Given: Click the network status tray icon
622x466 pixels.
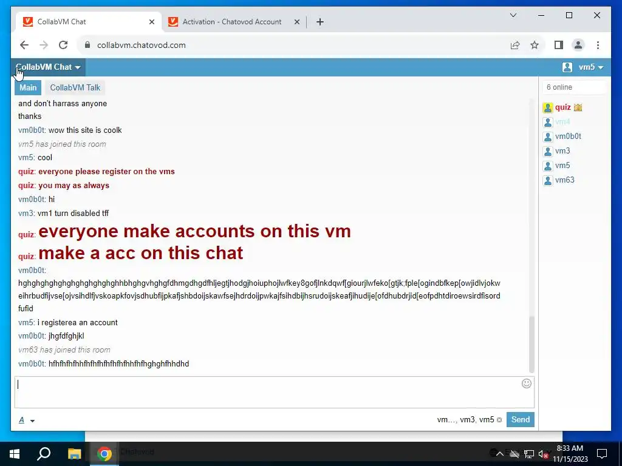Looking at the screenshot, I should 529,454.
